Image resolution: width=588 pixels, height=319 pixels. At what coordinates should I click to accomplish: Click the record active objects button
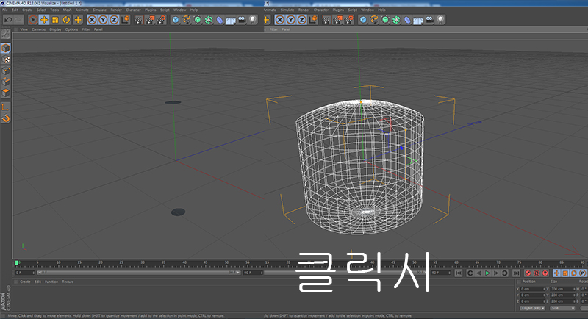pyautogui.click(x=528, y=273)
